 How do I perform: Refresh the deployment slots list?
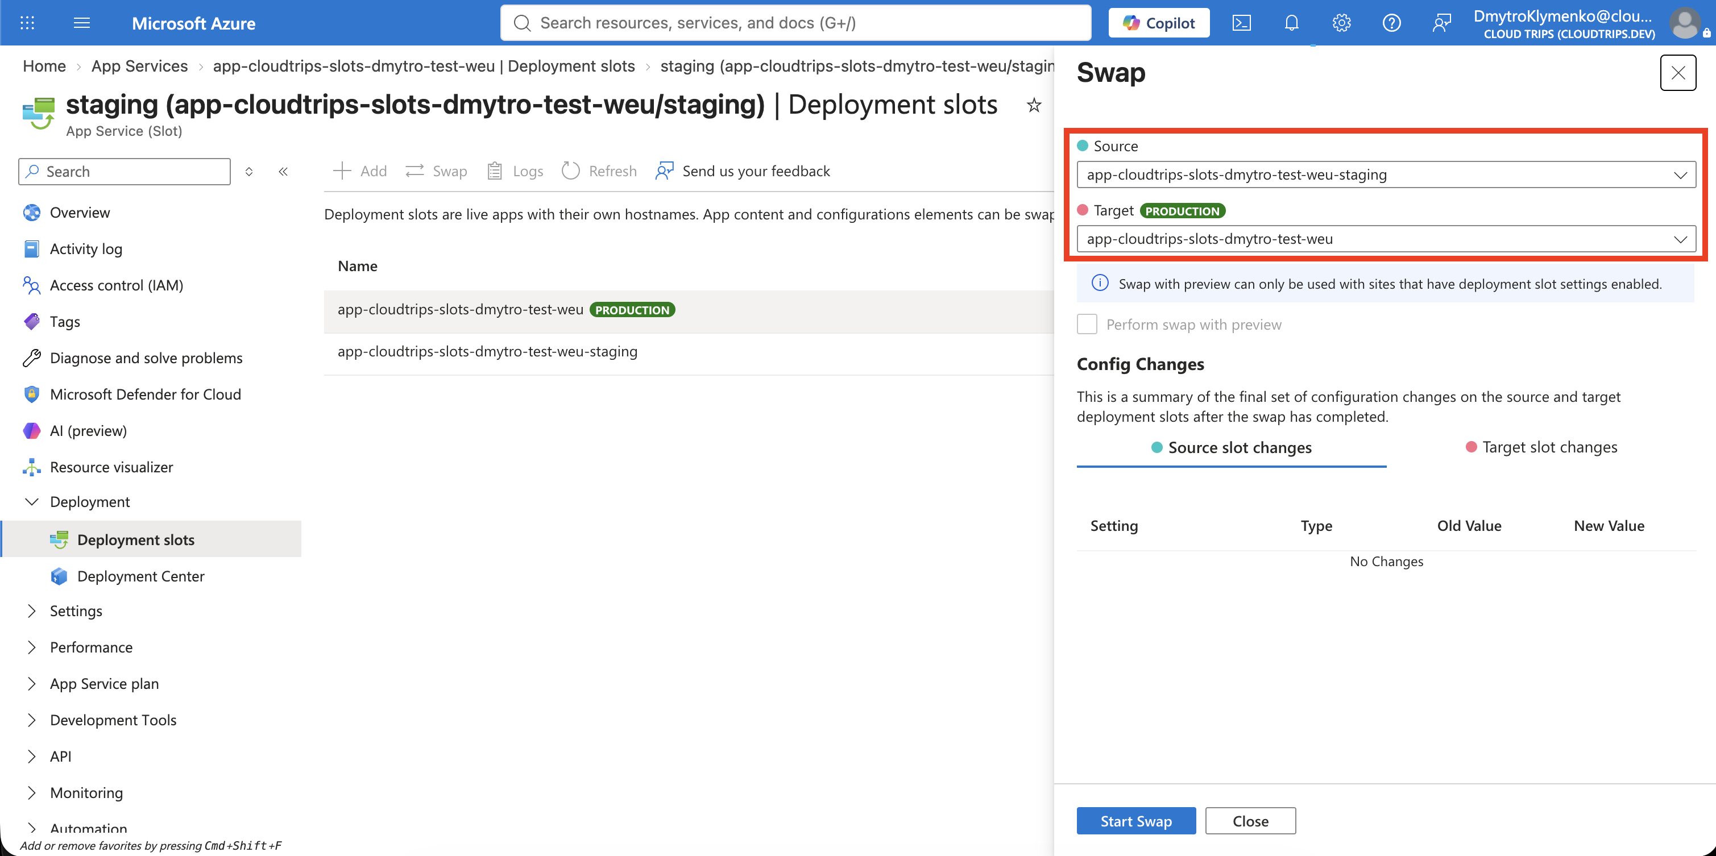pos(599,171)
